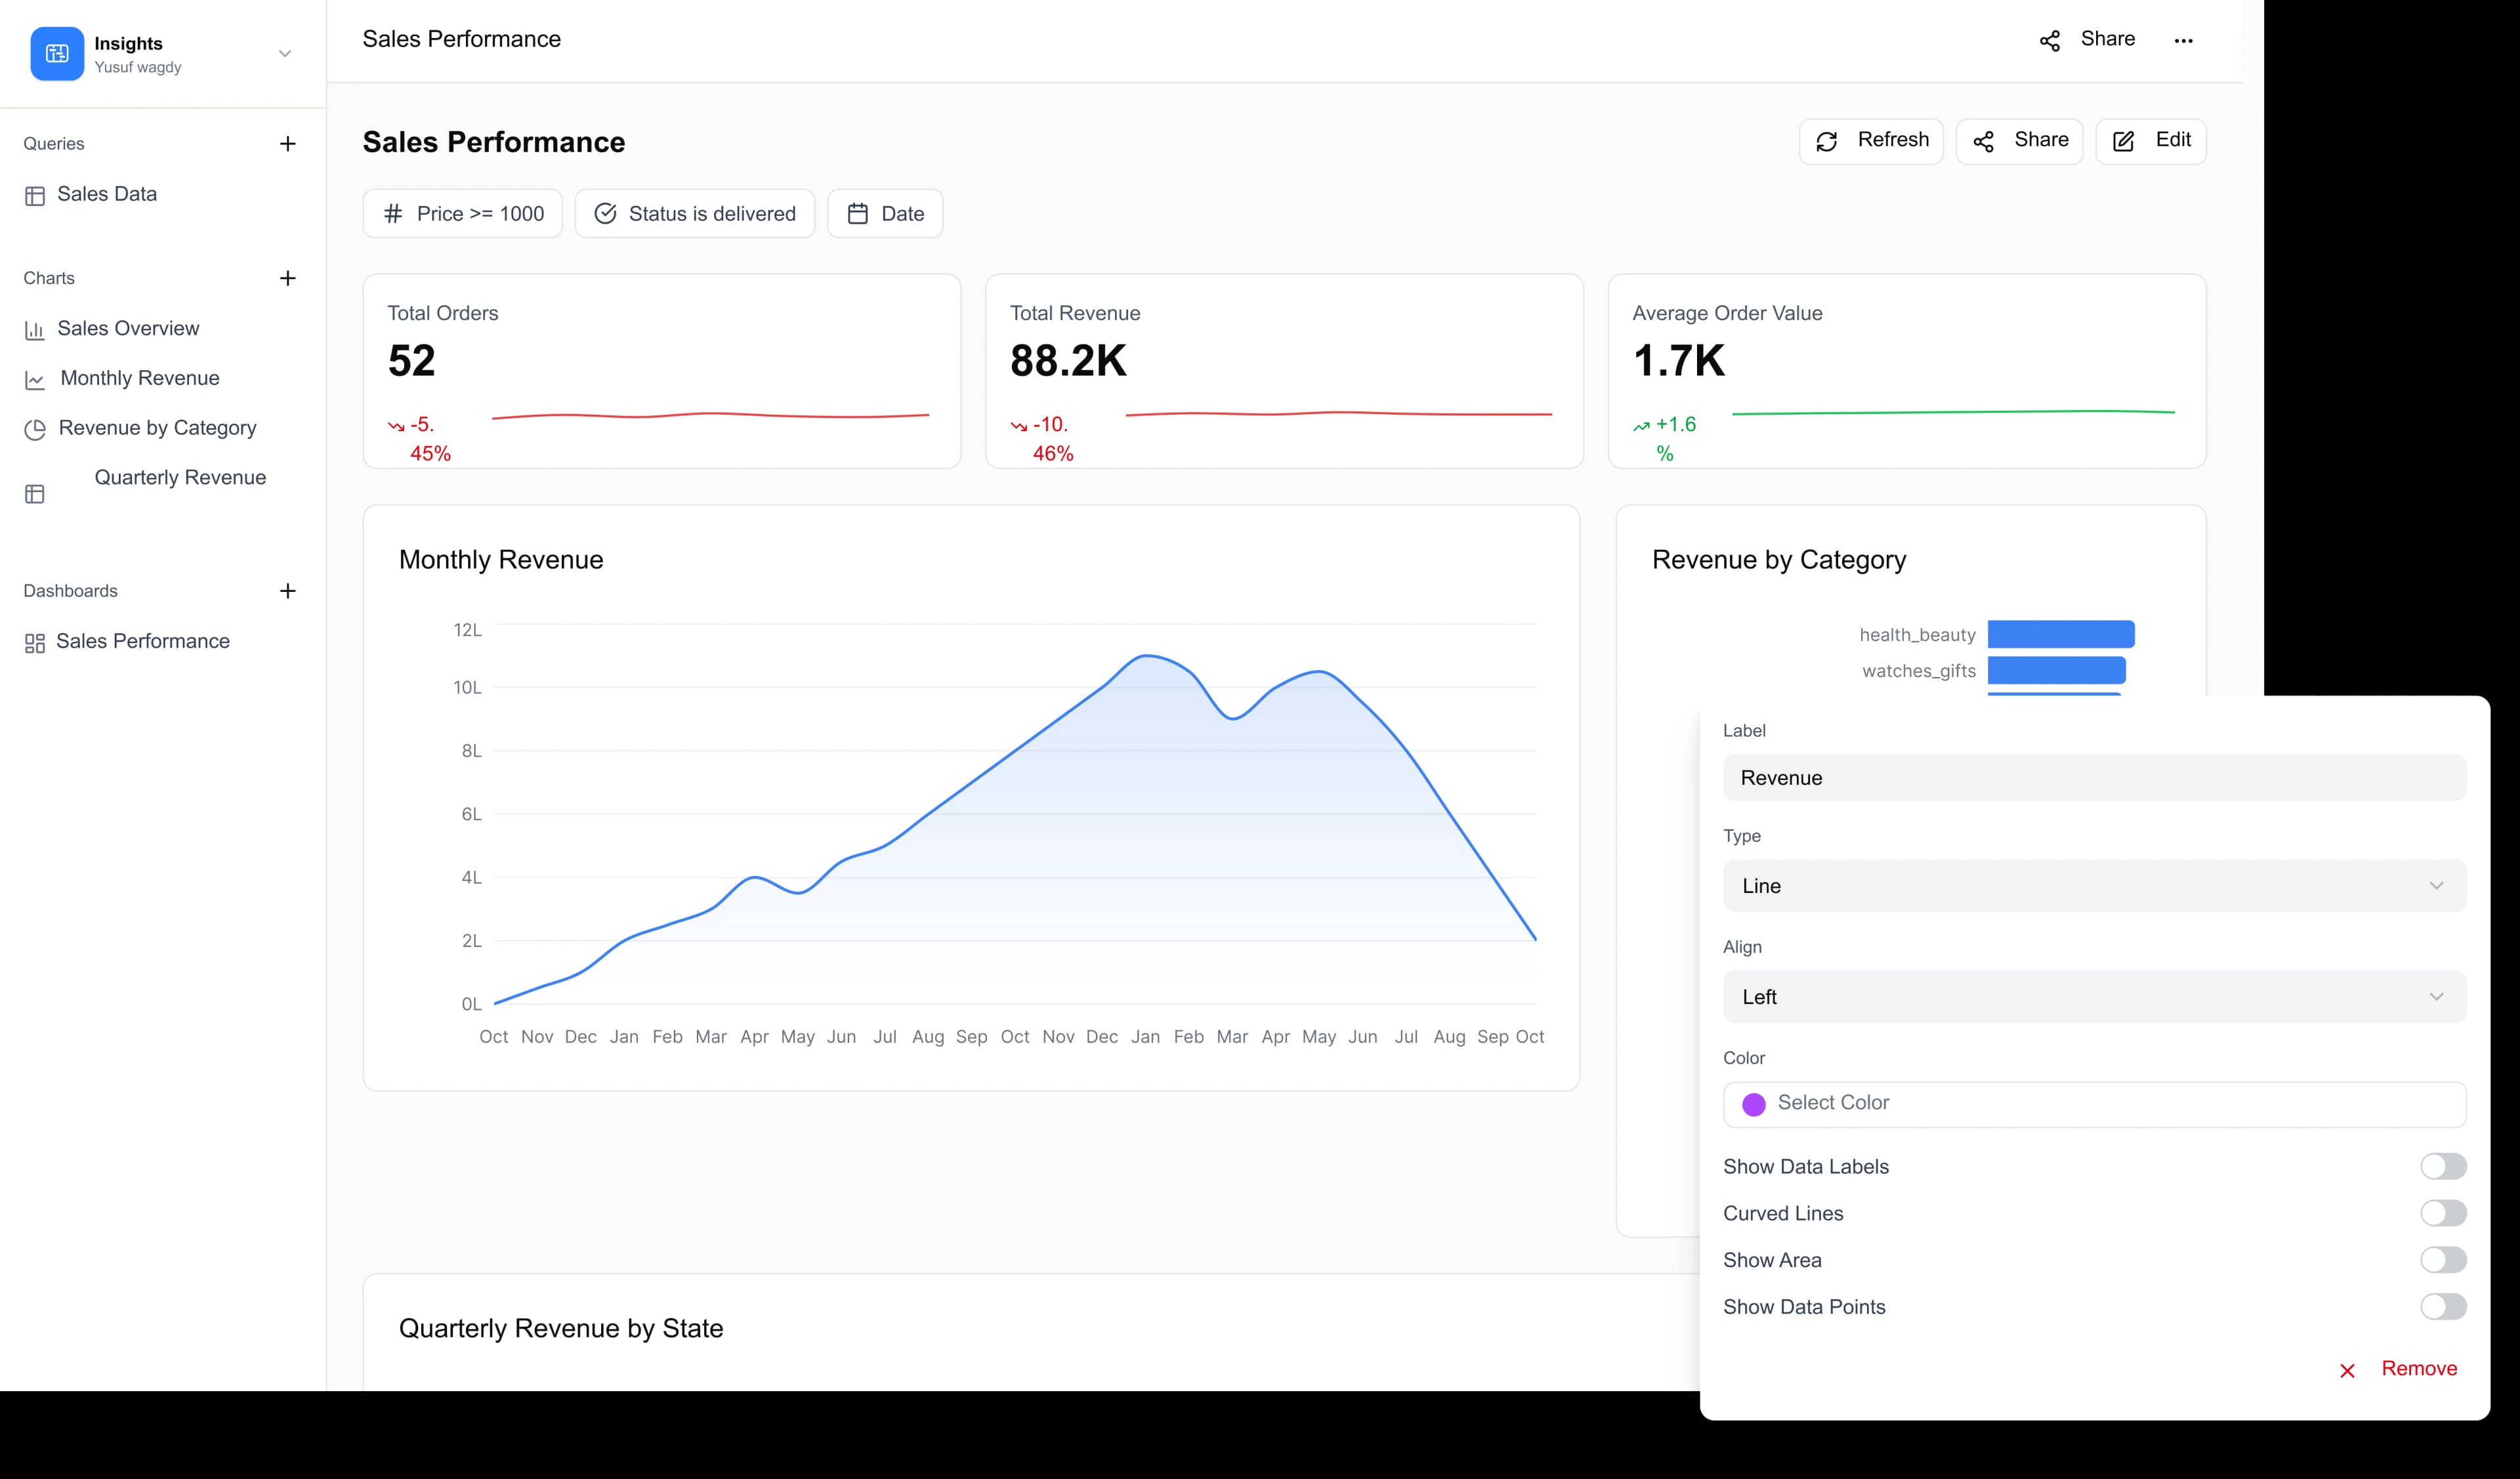2520x1479 pixels.
Task: Click the pie chart icon for Revenue by Category
Action: [35, 430]
